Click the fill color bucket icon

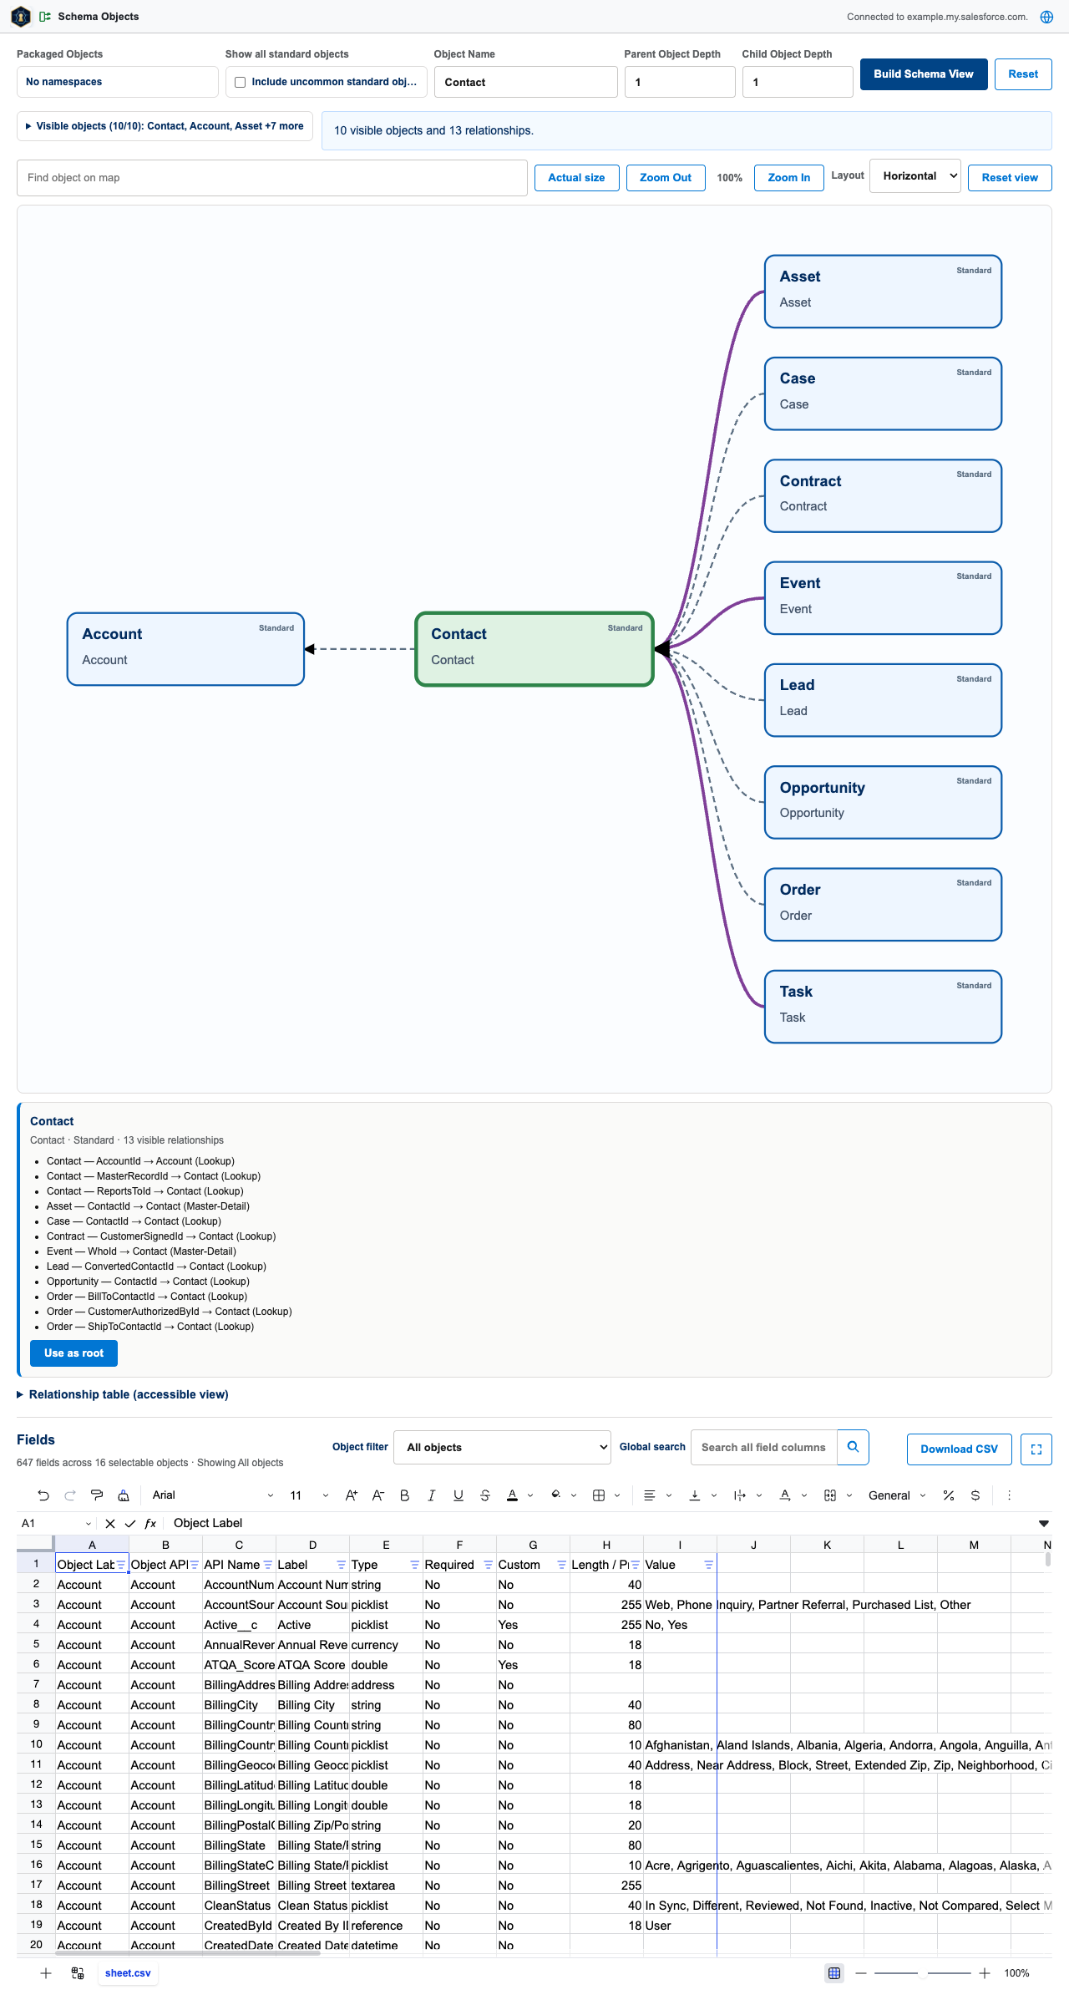click(556, 1495)
